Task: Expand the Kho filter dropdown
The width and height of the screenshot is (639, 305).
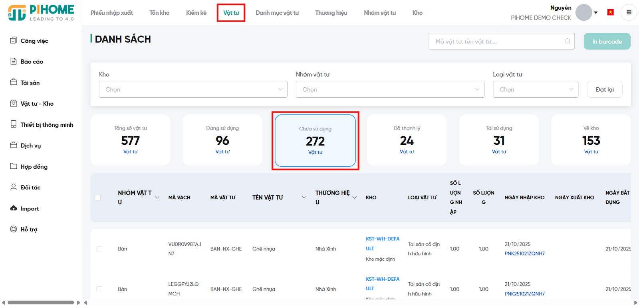Action: (193, 89)
